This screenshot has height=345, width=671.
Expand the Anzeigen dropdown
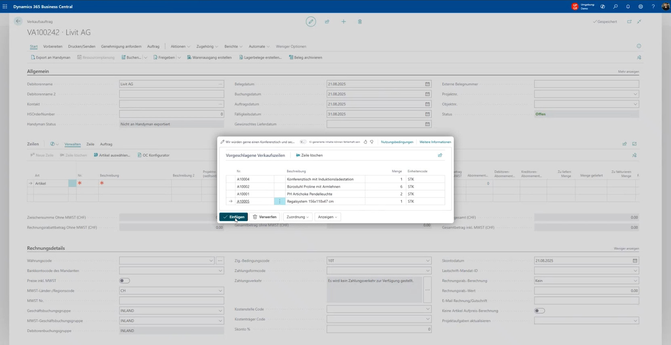coord(327,217)
